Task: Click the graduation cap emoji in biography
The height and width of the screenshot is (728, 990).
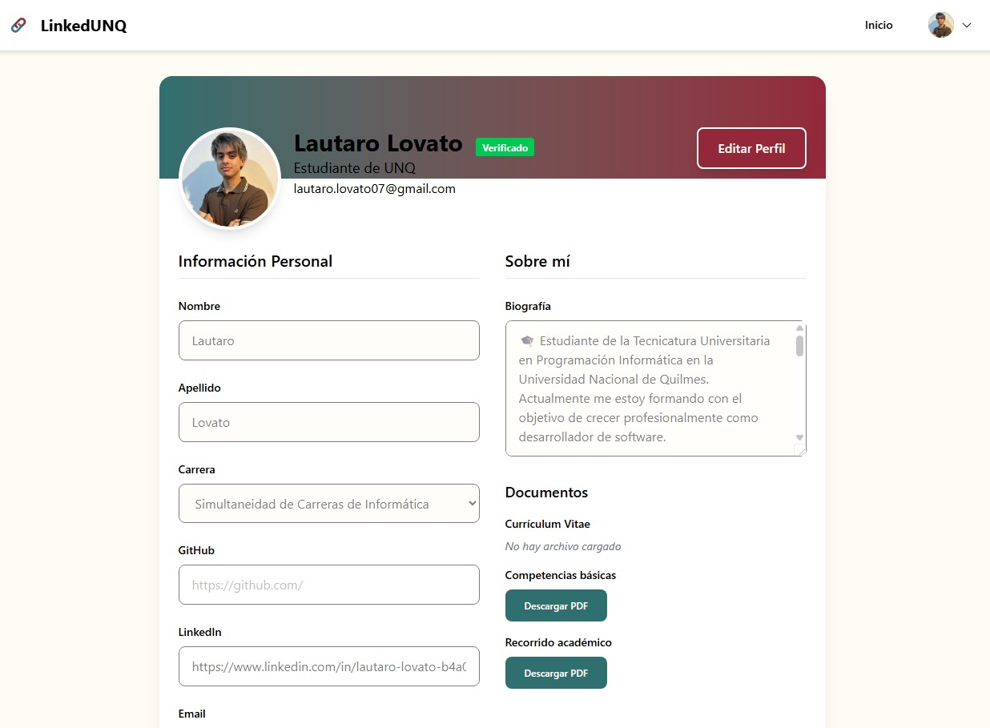Action: (526, 340)
